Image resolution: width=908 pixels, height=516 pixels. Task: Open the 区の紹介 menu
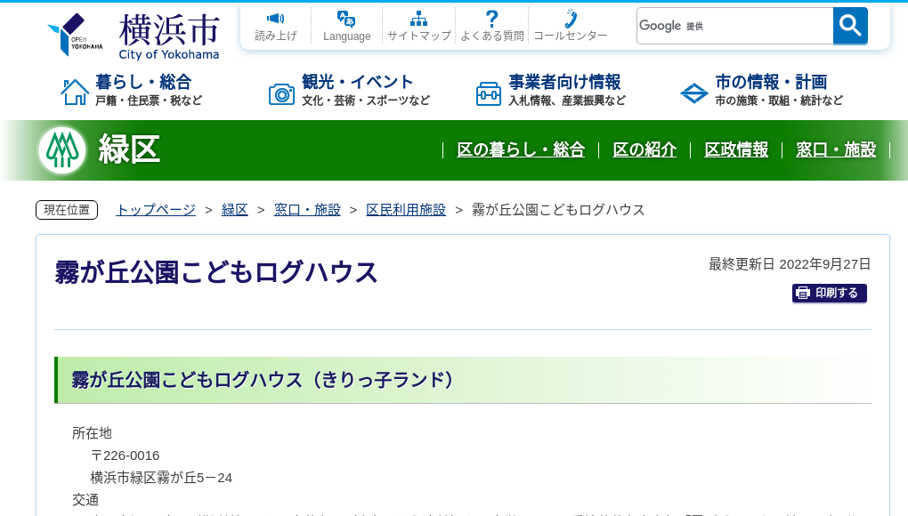point(644,150)
